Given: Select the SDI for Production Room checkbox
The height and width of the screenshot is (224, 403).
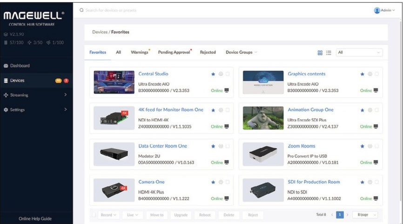Looking at the screenshot, I should point(377,182).
